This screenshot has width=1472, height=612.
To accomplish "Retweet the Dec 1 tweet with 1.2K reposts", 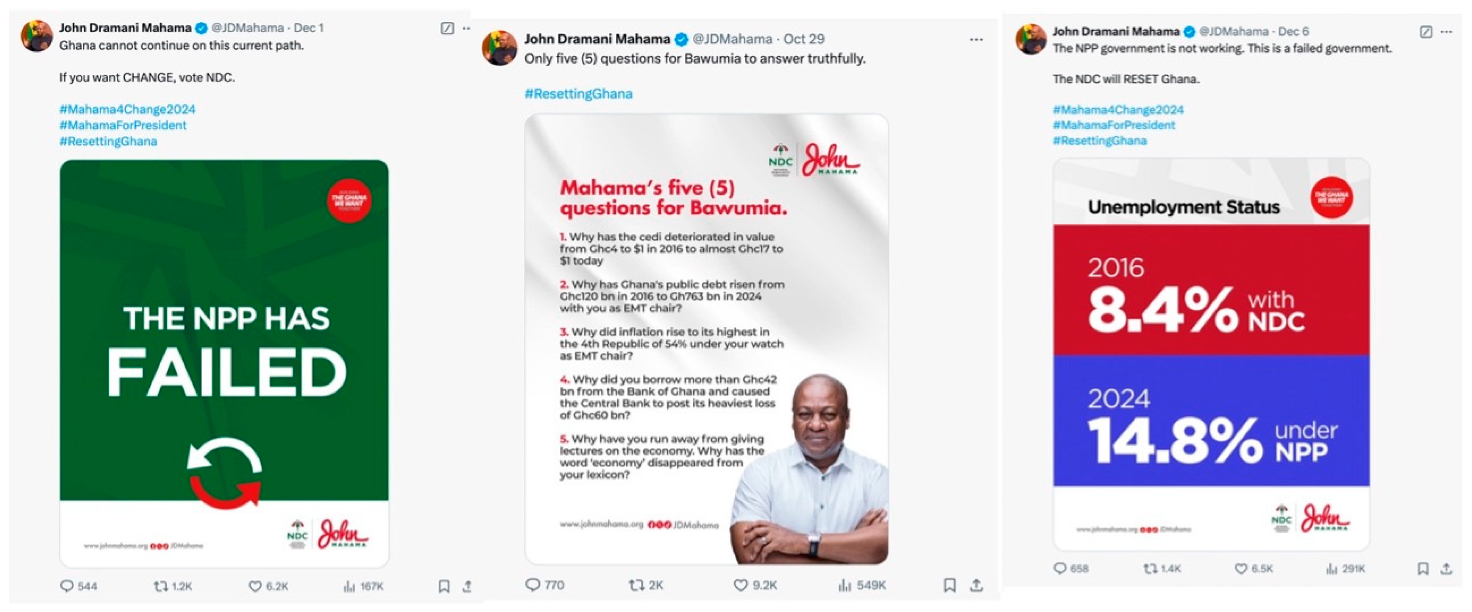I will coord(161,586).
